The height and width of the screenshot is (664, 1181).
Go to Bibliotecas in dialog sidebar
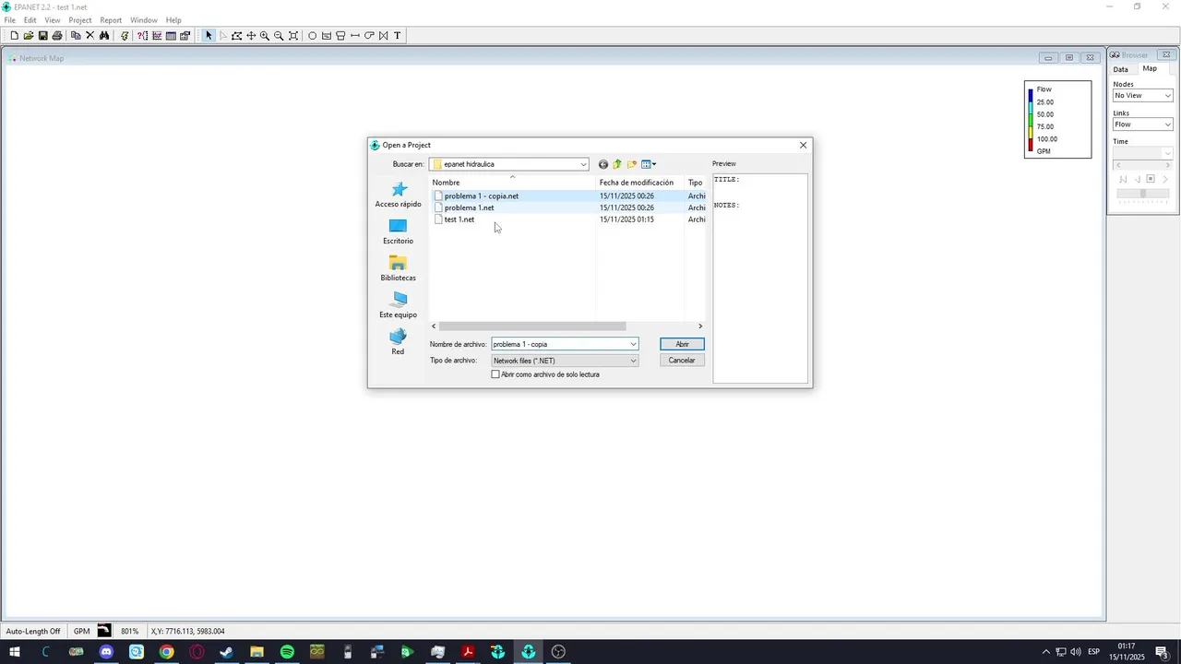click(398, 268)
